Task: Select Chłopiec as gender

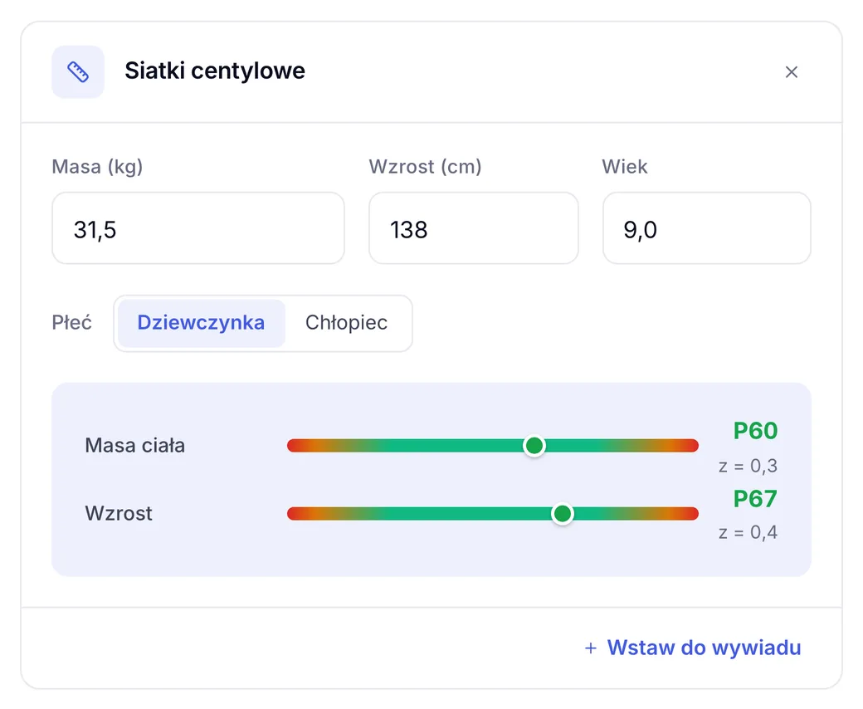Action: (346, 323)
